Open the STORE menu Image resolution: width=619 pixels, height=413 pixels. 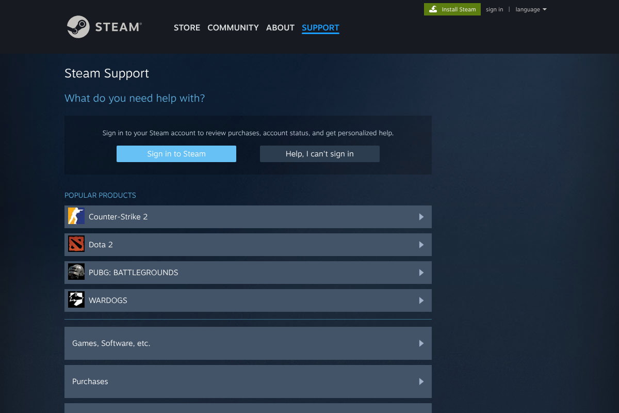tap(187, 28)
